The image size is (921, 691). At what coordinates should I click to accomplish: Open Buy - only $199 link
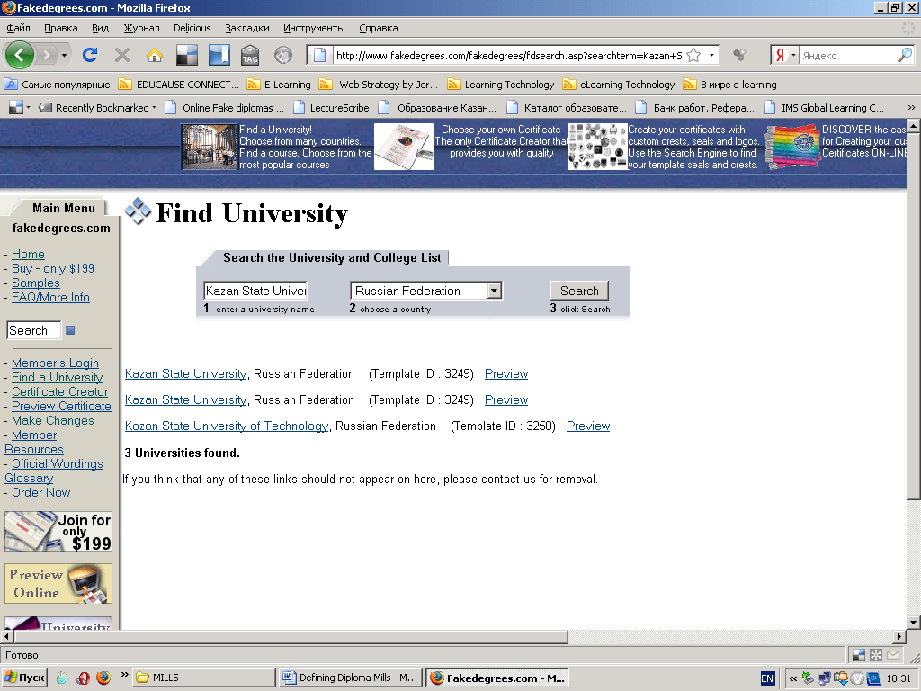tap(53, 268)
